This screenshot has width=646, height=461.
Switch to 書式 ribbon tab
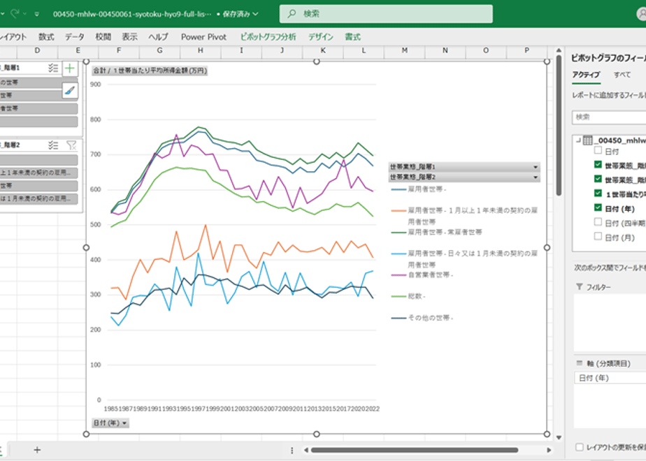[352, 36]
